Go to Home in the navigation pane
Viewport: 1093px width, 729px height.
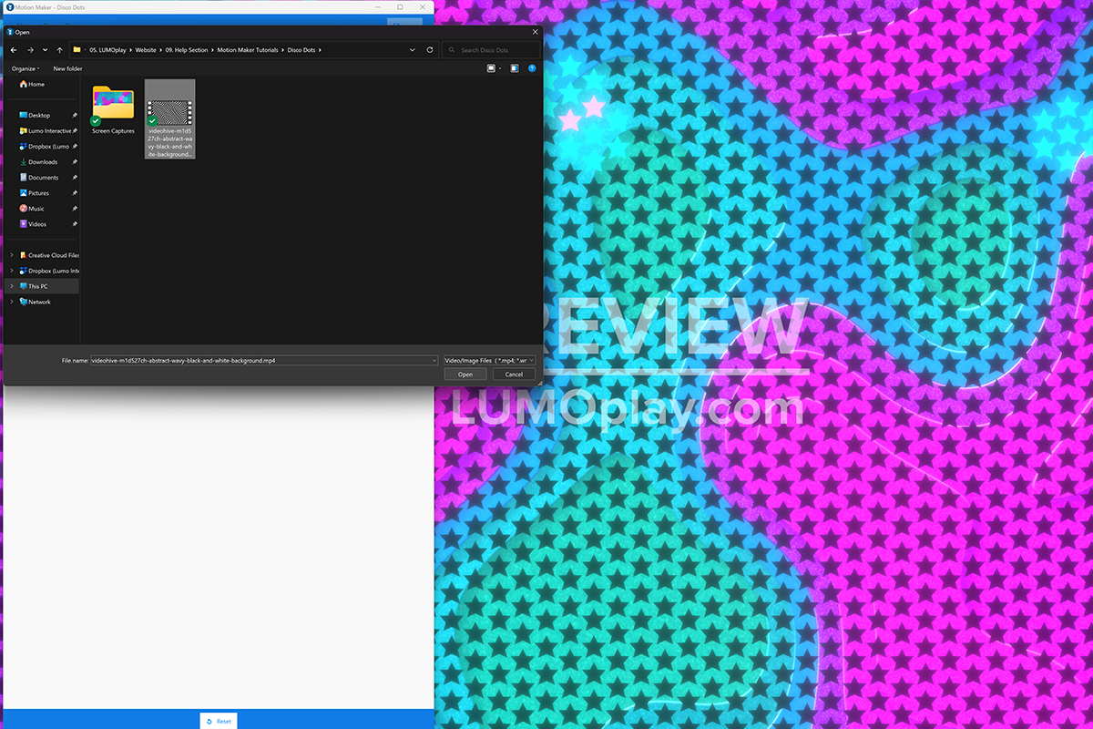32,84
